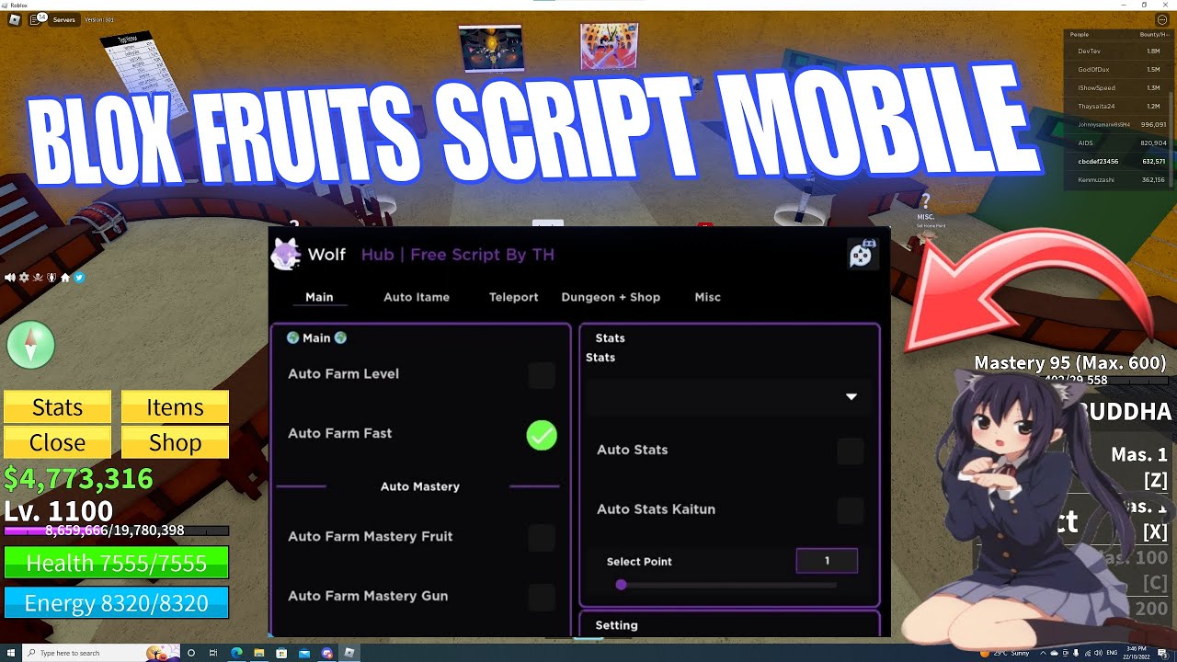Click the Servers button

coord(63,19)
